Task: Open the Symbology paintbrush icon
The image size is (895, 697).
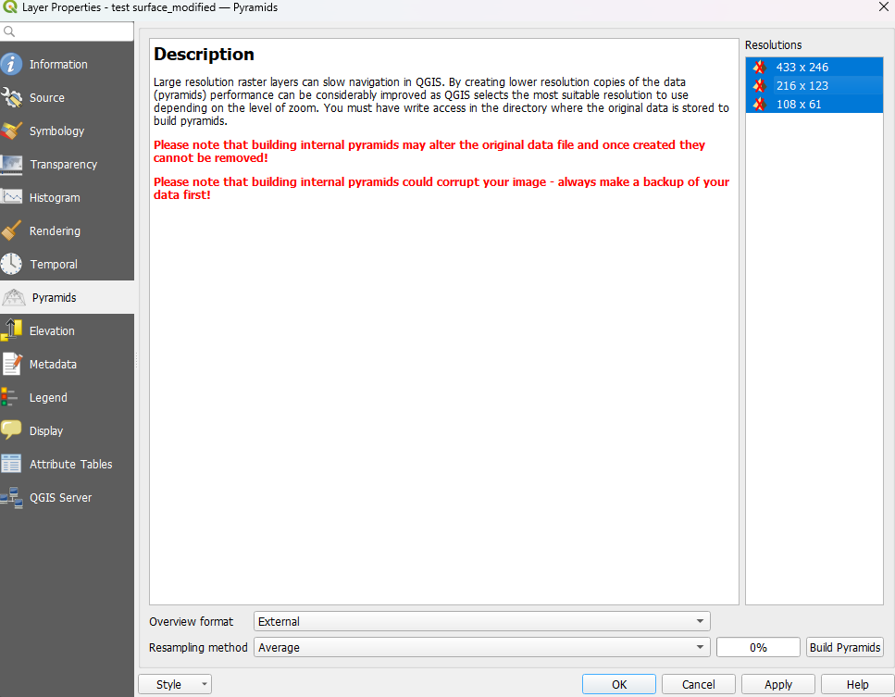Action: (x=11, y=131)
